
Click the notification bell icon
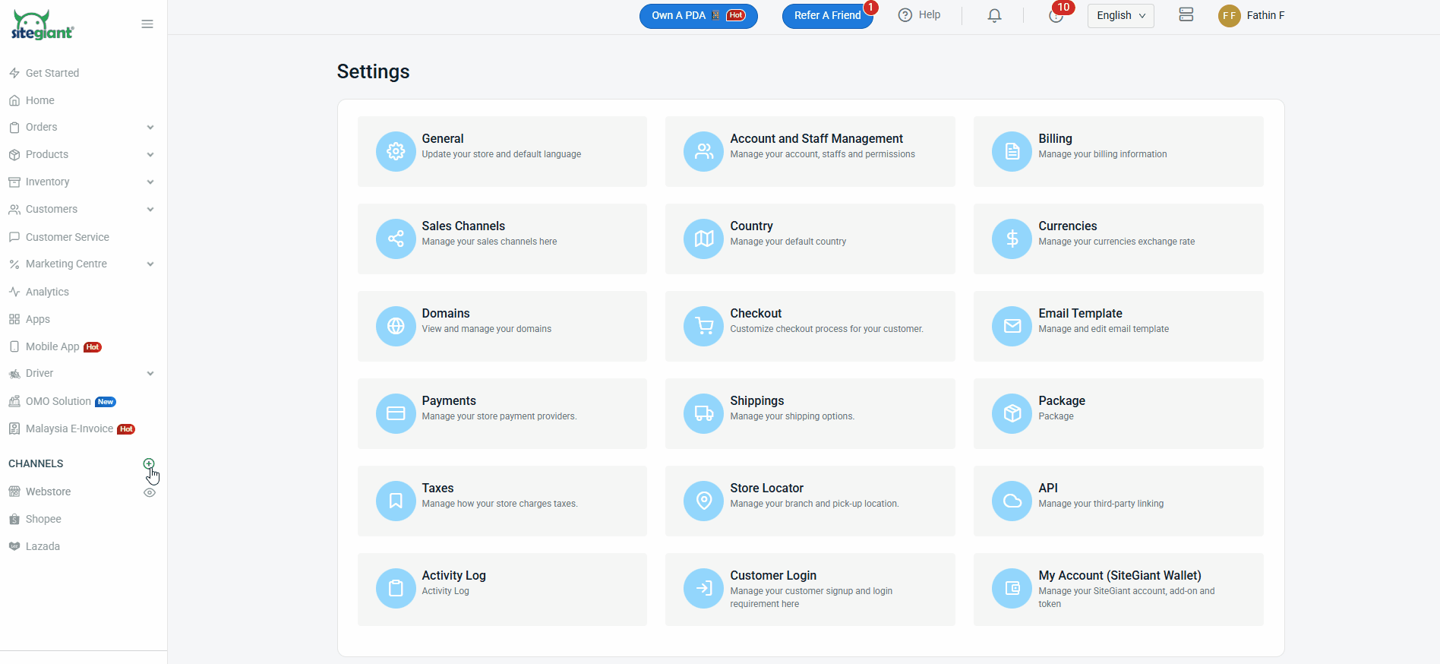coord(994,16)
